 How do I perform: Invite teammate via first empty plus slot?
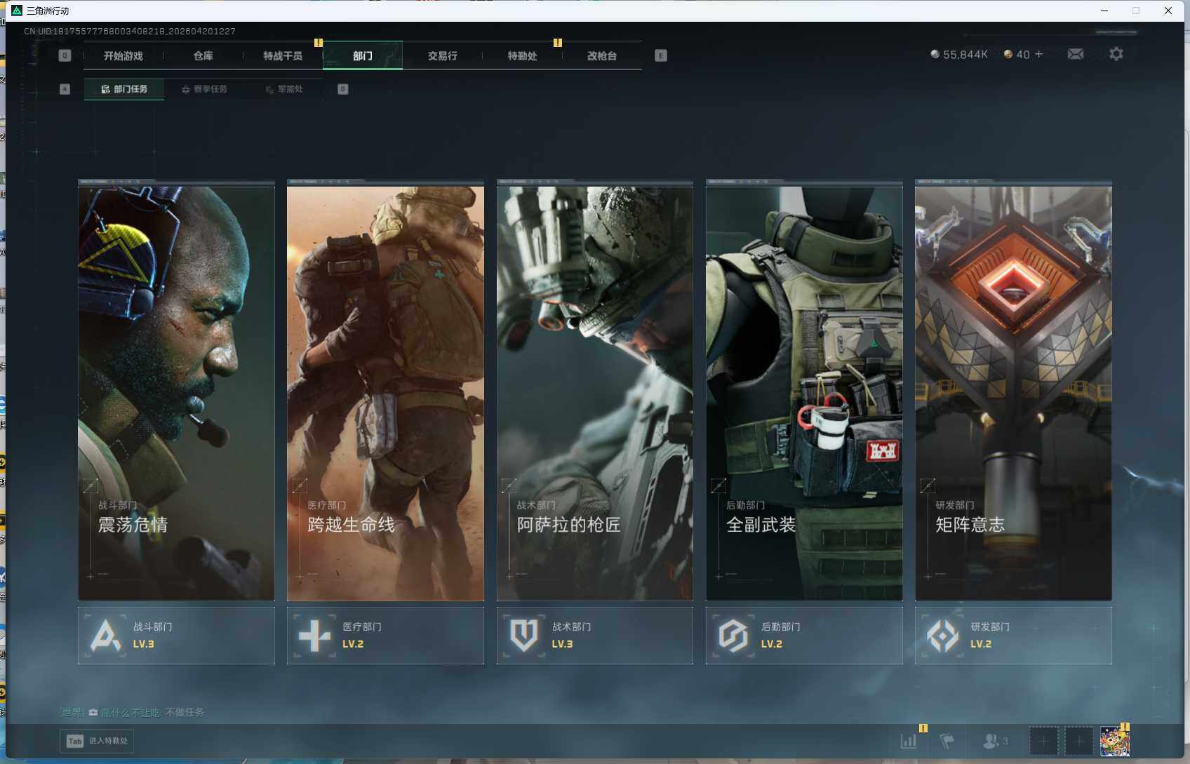pyautogui.click(x=1043, y=741)
